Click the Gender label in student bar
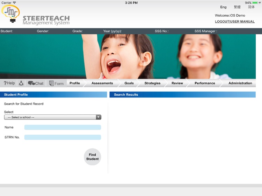262x196 pixels. [43, 31]
